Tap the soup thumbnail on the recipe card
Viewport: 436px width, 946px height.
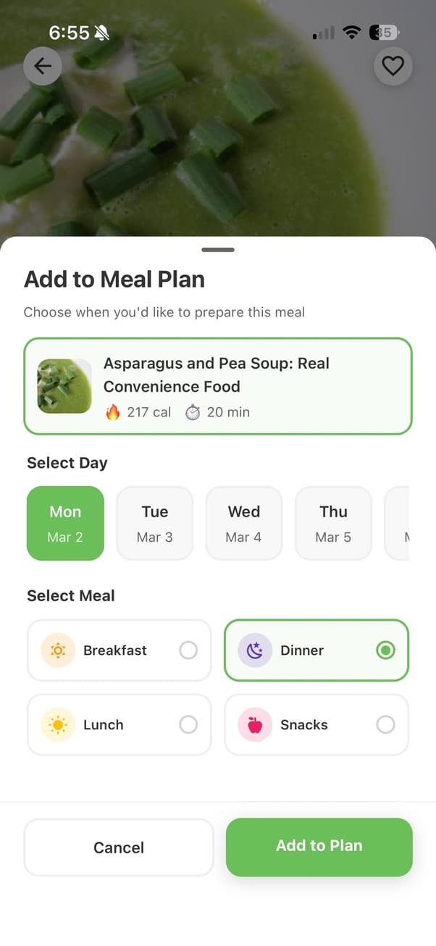(x=64, y=385)
